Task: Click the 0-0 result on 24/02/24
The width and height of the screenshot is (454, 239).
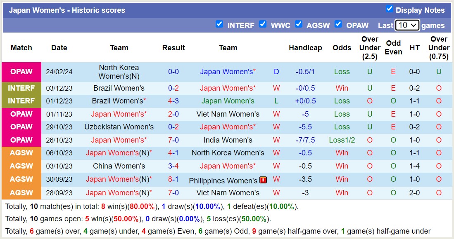Action: 174,72
